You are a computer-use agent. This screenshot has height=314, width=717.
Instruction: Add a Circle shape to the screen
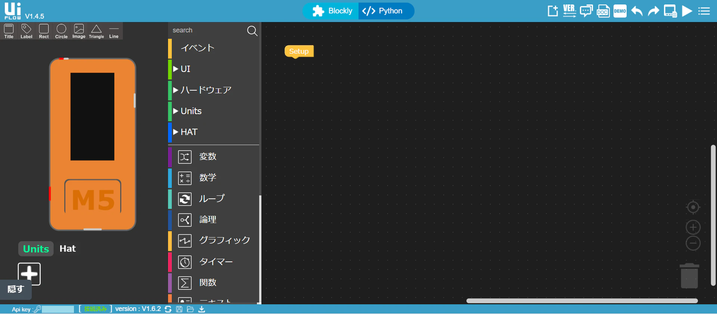(x=61, y=31)
